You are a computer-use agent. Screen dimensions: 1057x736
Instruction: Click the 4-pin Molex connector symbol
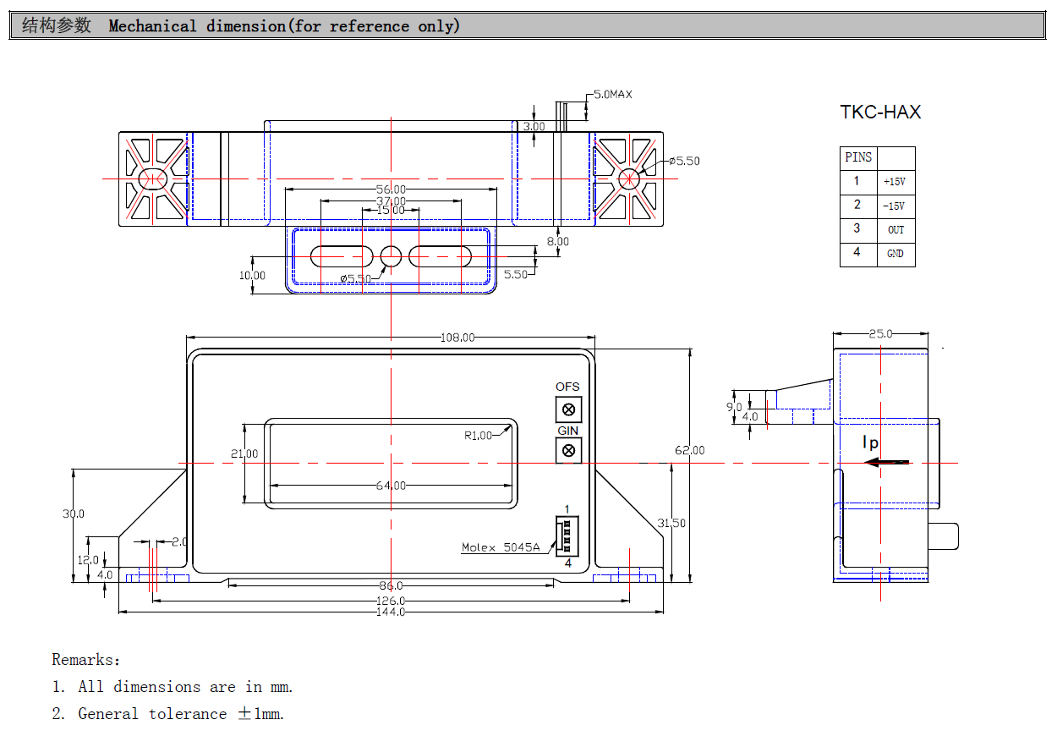click(567, 535)
